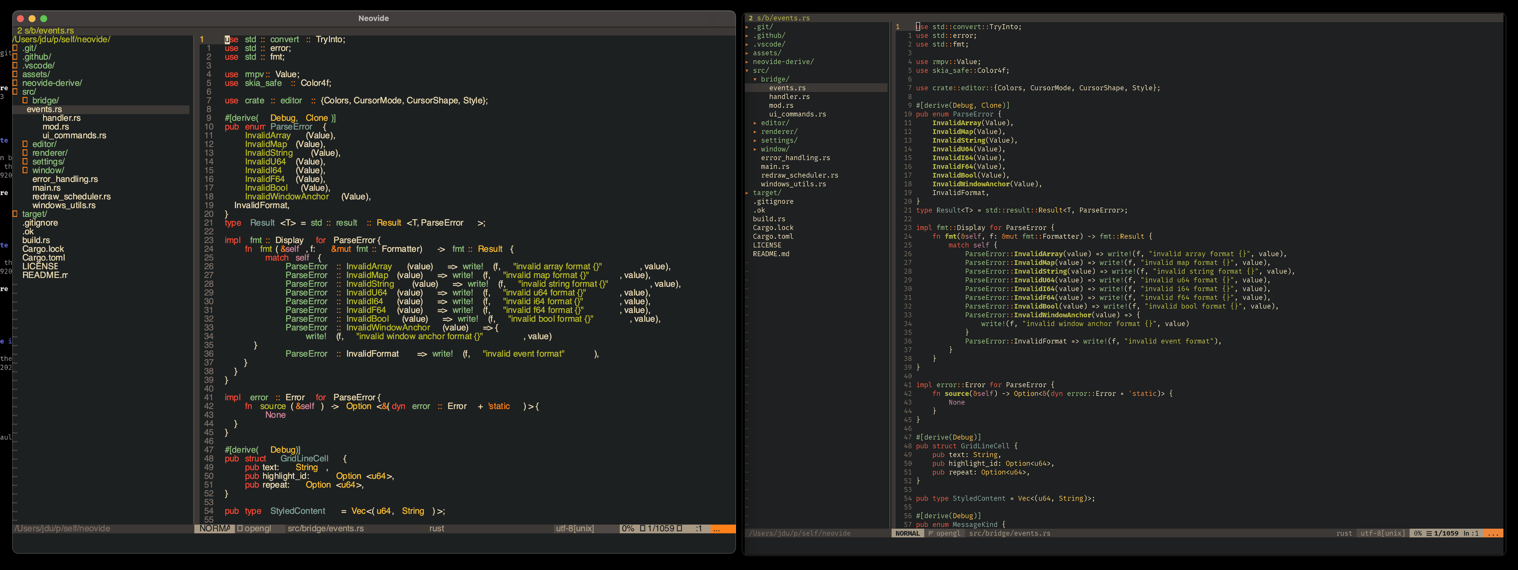
Task: Open Cargo.toml in right terminal file tree
Action: 773,237
